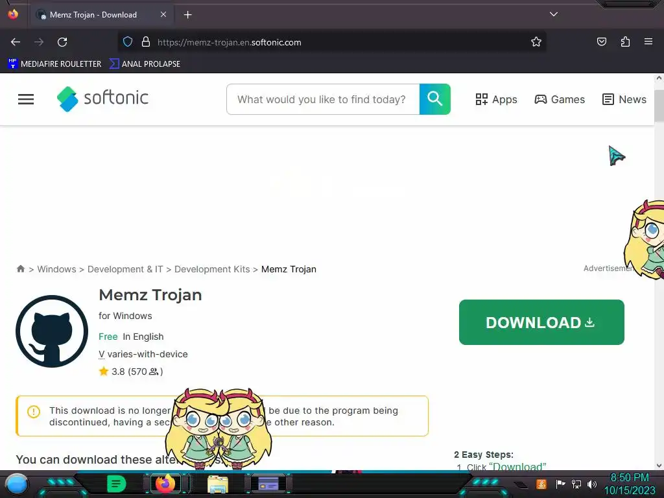664x498 pixels.
Task: Click the orange Java tray icon
Action: point(541,484)
